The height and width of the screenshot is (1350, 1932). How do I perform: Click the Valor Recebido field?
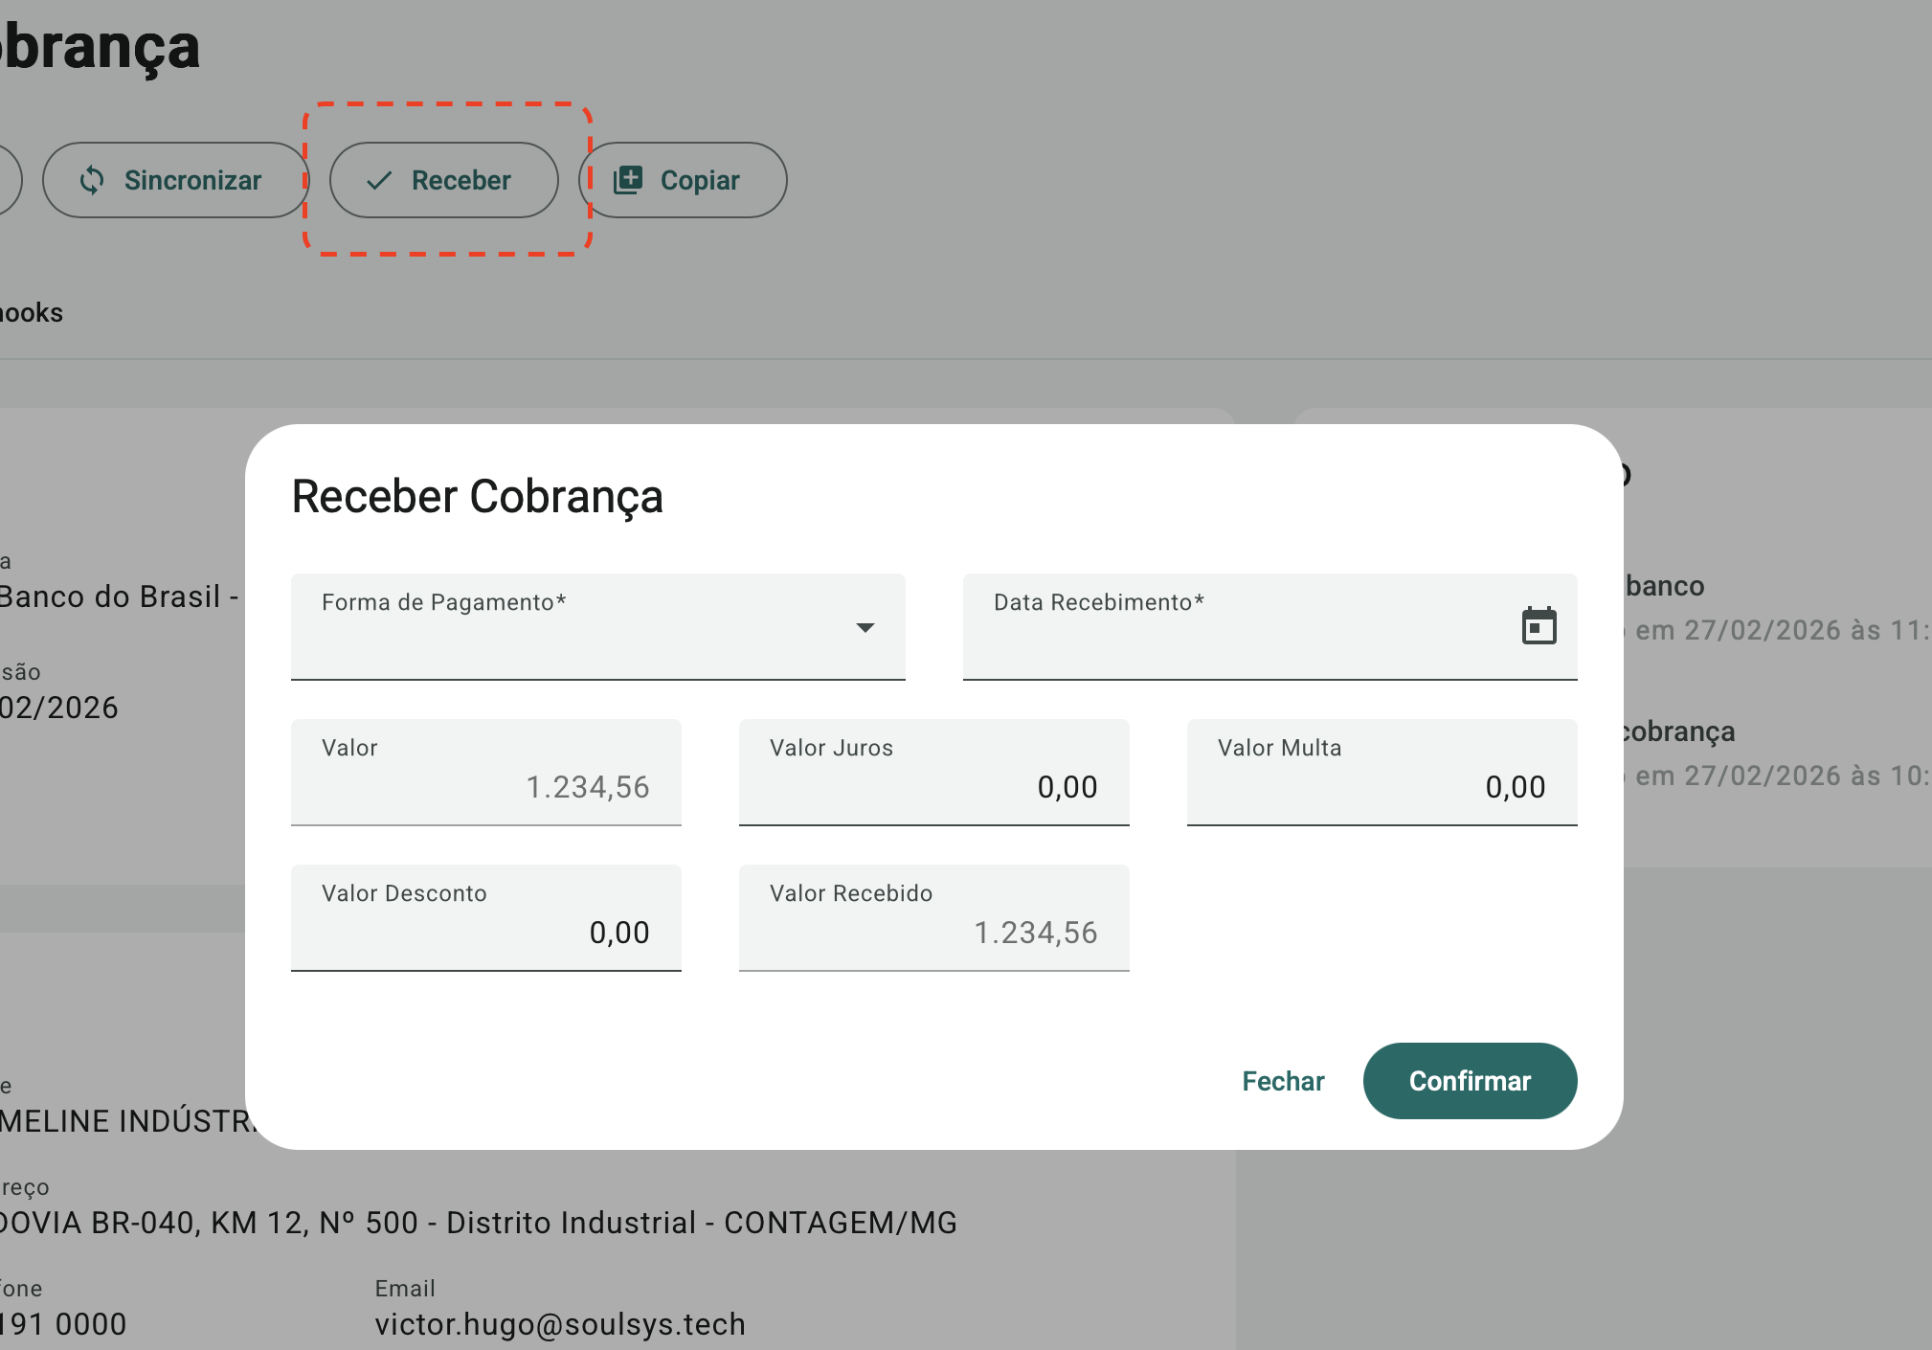point(933,921)
